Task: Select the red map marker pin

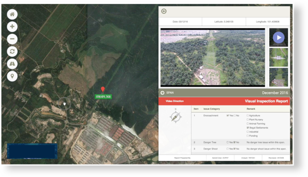Action: tap(103, 89)
